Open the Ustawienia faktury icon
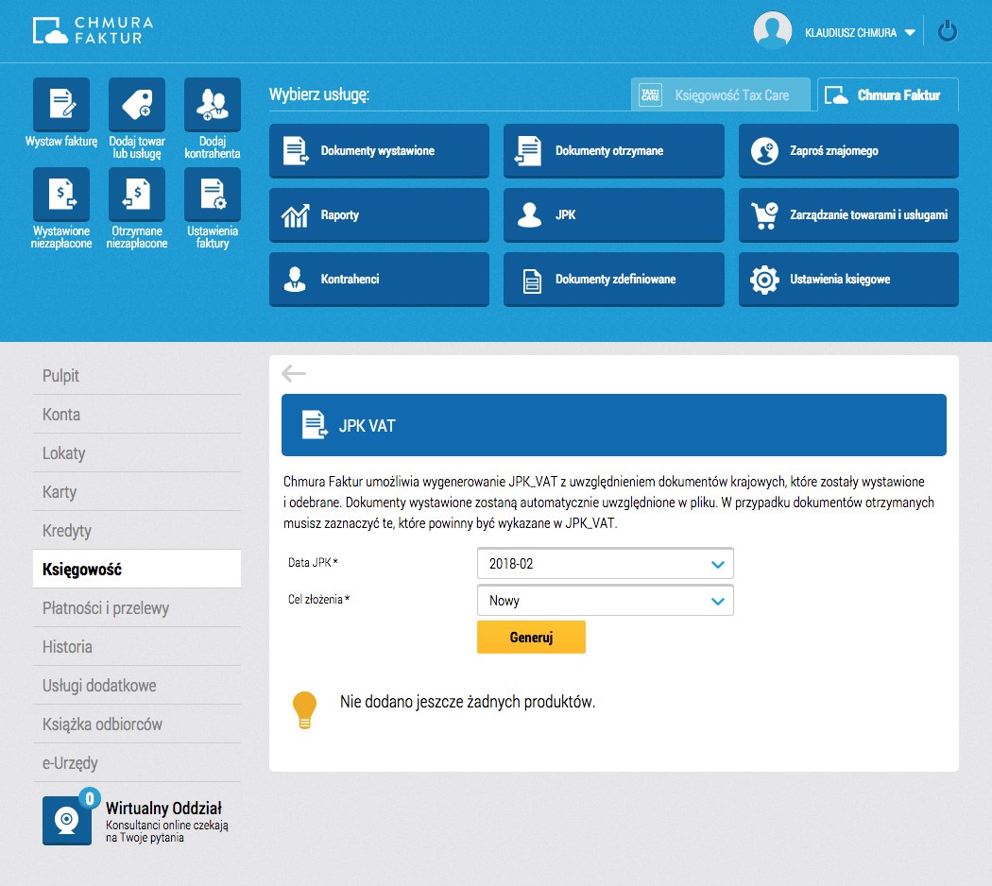992x886 pixels. click(212, 195)
